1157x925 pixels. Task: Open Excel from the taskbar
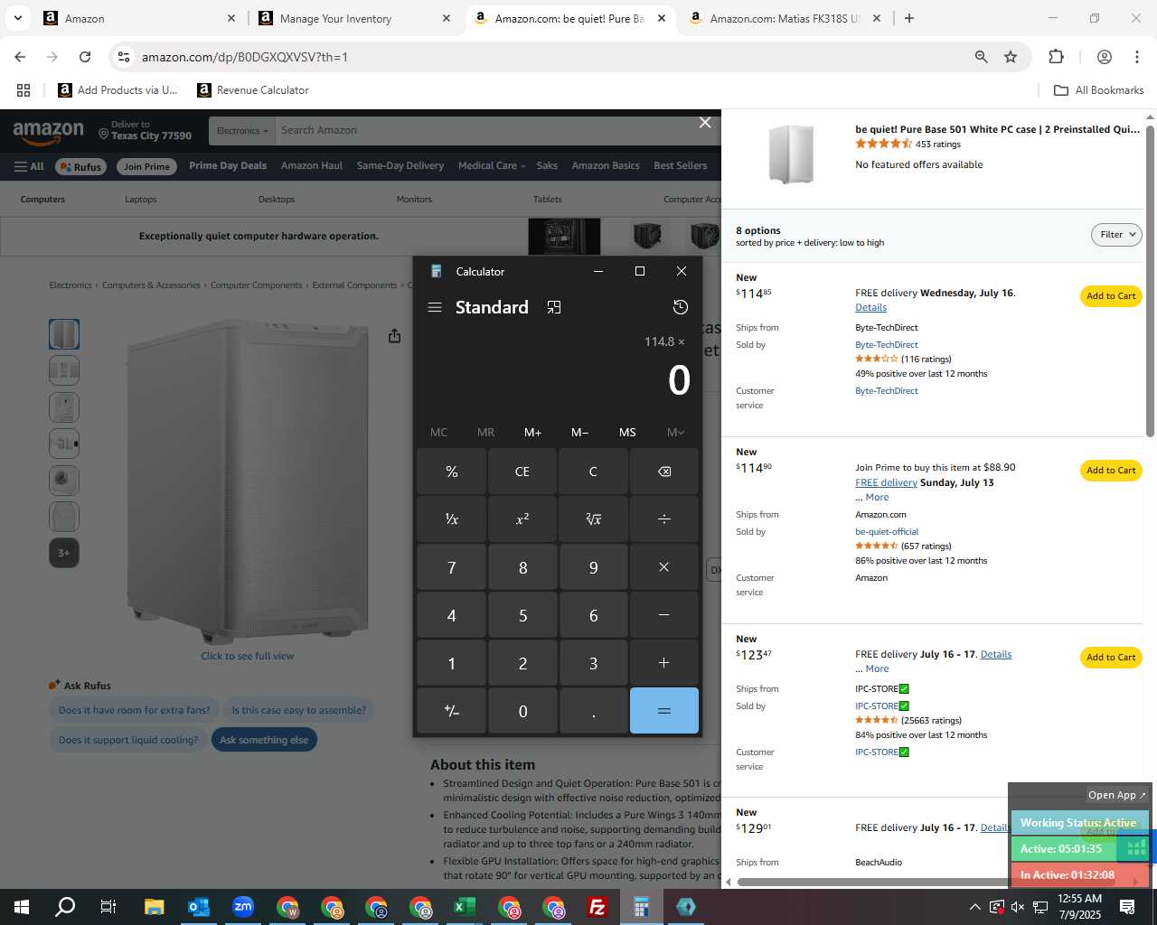coord(464,907)
